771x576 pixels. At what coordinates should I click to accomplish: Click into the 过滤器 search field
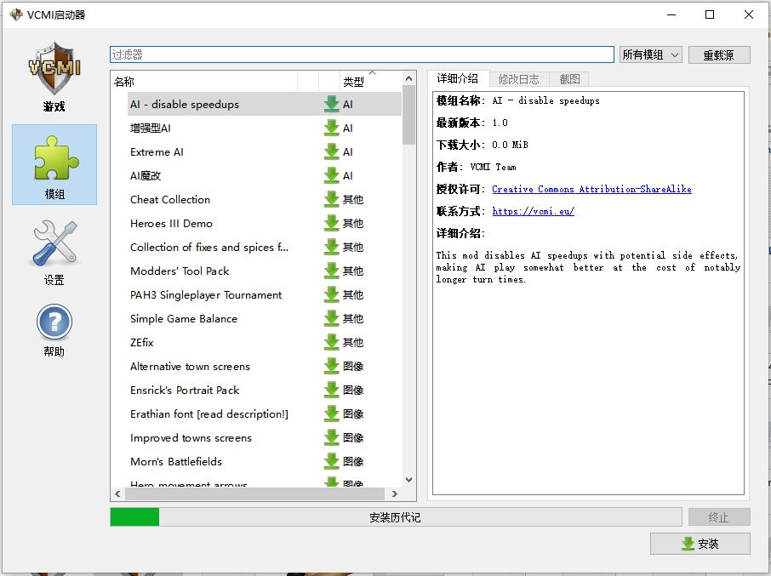[x=362, y=54]
